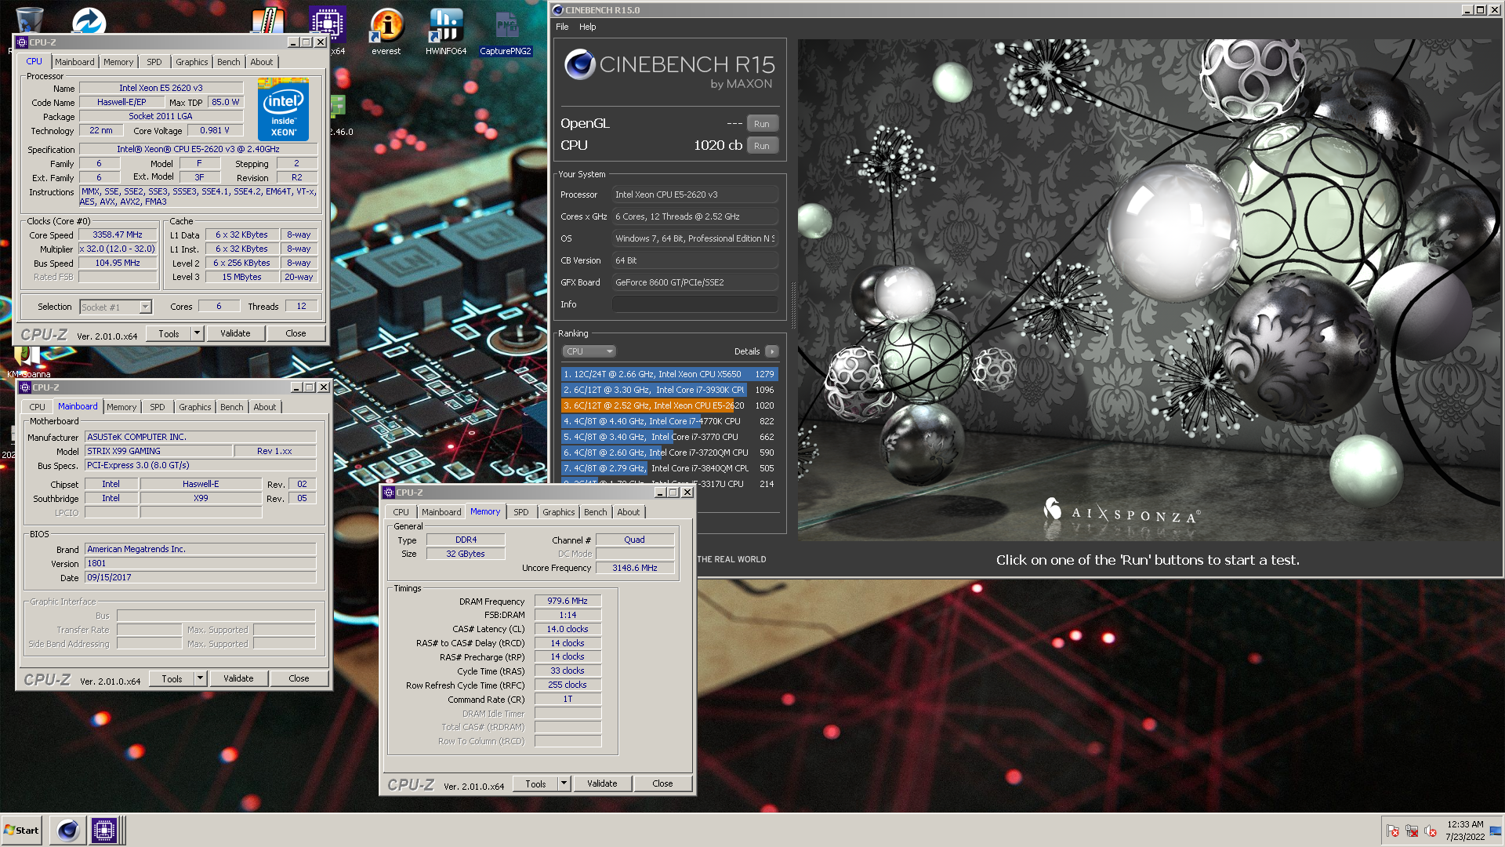Click title bar icon of Memory CPU-Z window
Screen dimensions: 1505x847
[x=389, y=493]
